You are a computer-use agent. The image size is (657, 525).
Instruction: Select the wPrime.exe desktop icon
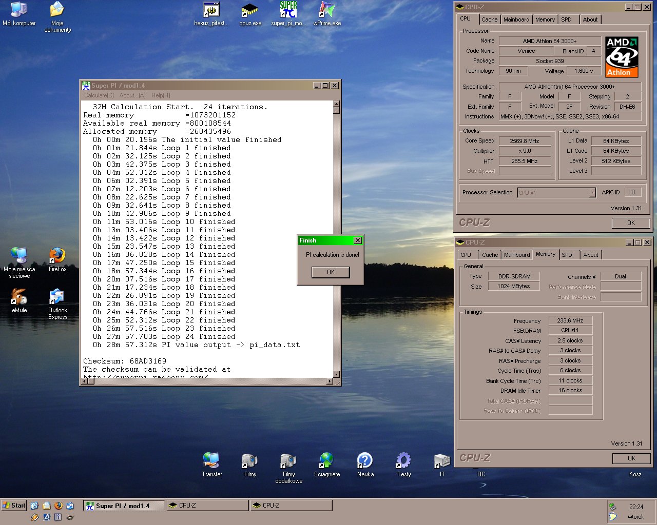(x=327, y=14)
